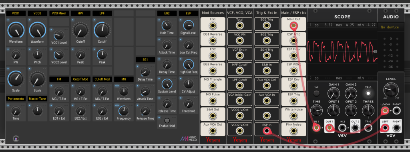Select the S&H Out jack
Screen dimensions: 410x152
click(213, 116)
